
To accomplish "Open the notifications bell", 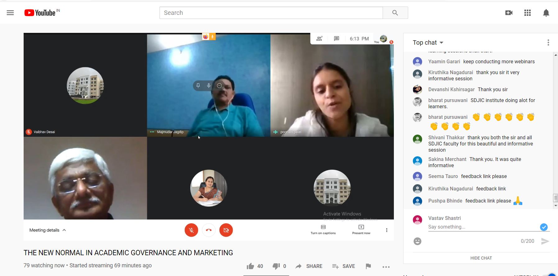I will 546,13.
